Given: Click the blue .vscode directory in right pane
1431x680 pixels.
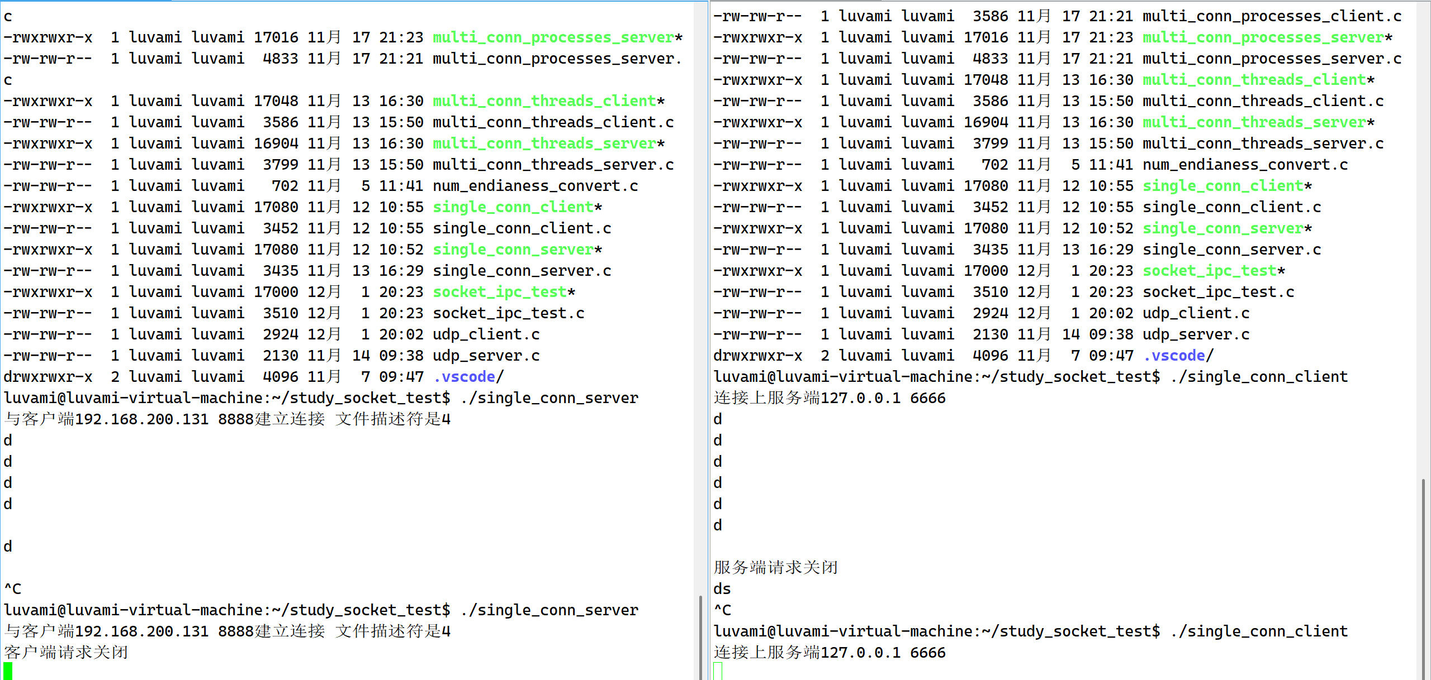Looking at the screenshot, I should pos(1174,356).
